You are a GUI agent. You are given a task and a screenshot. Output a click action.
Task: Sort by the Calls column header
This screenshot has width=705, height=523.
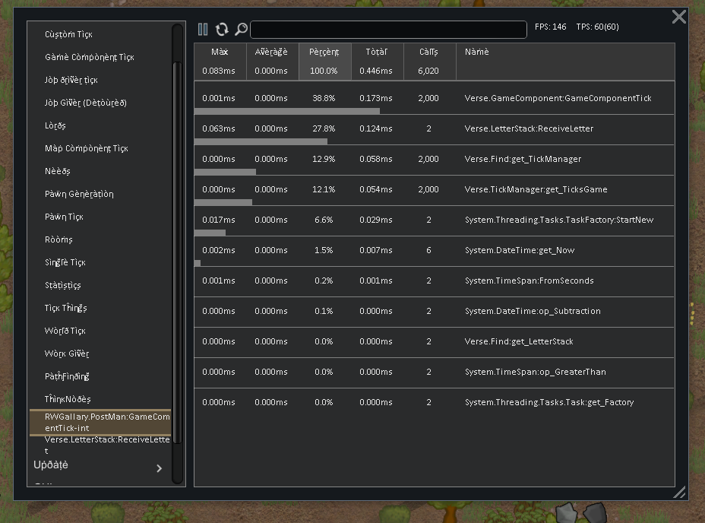point(428,52)
